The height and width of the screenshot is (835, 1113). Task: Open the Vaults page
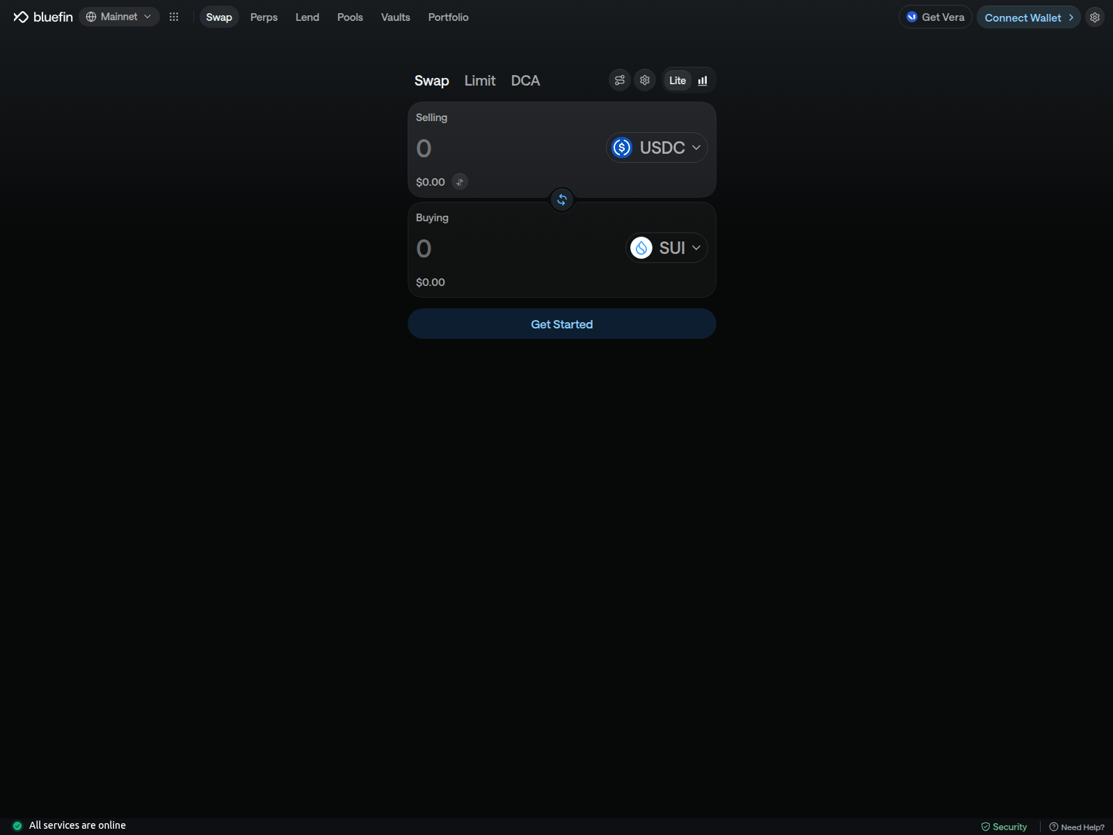(396, 17)
